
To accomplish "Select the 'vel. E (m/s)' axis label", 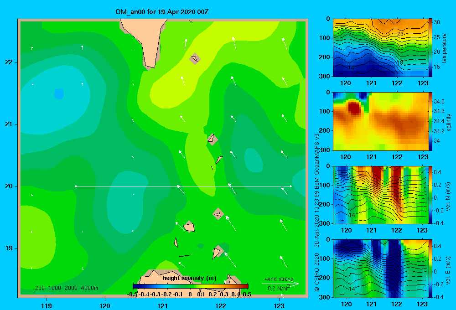I will click(x=448, y=270).
